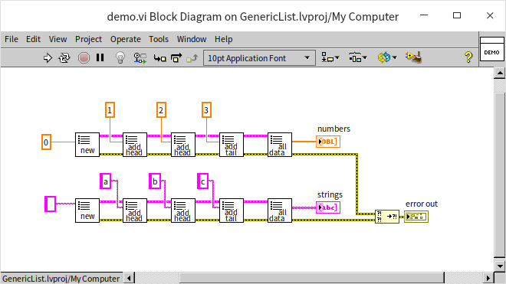Toggle Retain Wire Values button

pyautogui.click(x=140, y=58)
